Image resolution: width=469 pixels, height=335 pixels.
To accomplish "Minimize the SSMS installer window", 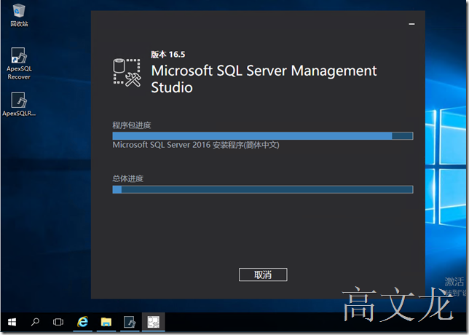I will click(x=411, y=24).
